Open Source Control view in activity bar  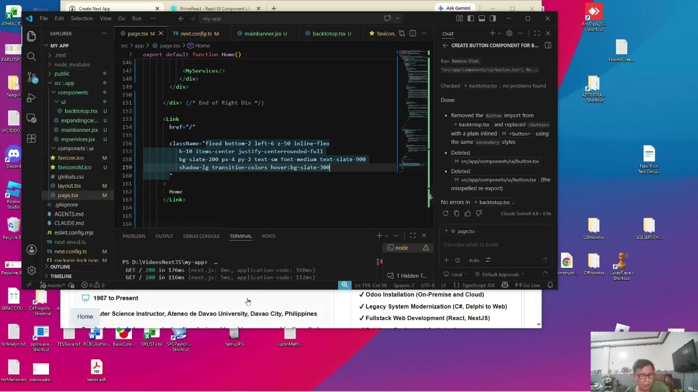[31, 77]
